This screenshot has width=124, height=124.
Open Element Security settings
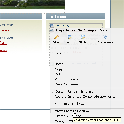click(x=70, y=104)
